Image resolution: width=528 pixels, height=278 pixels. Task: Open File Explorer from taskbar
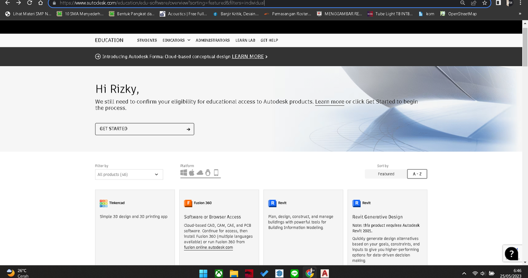234,273
